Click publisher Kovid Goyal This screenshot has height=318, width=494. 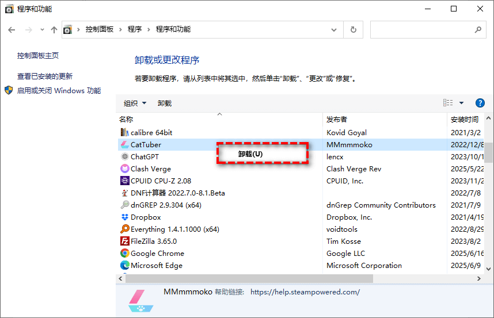click(347, 133)
